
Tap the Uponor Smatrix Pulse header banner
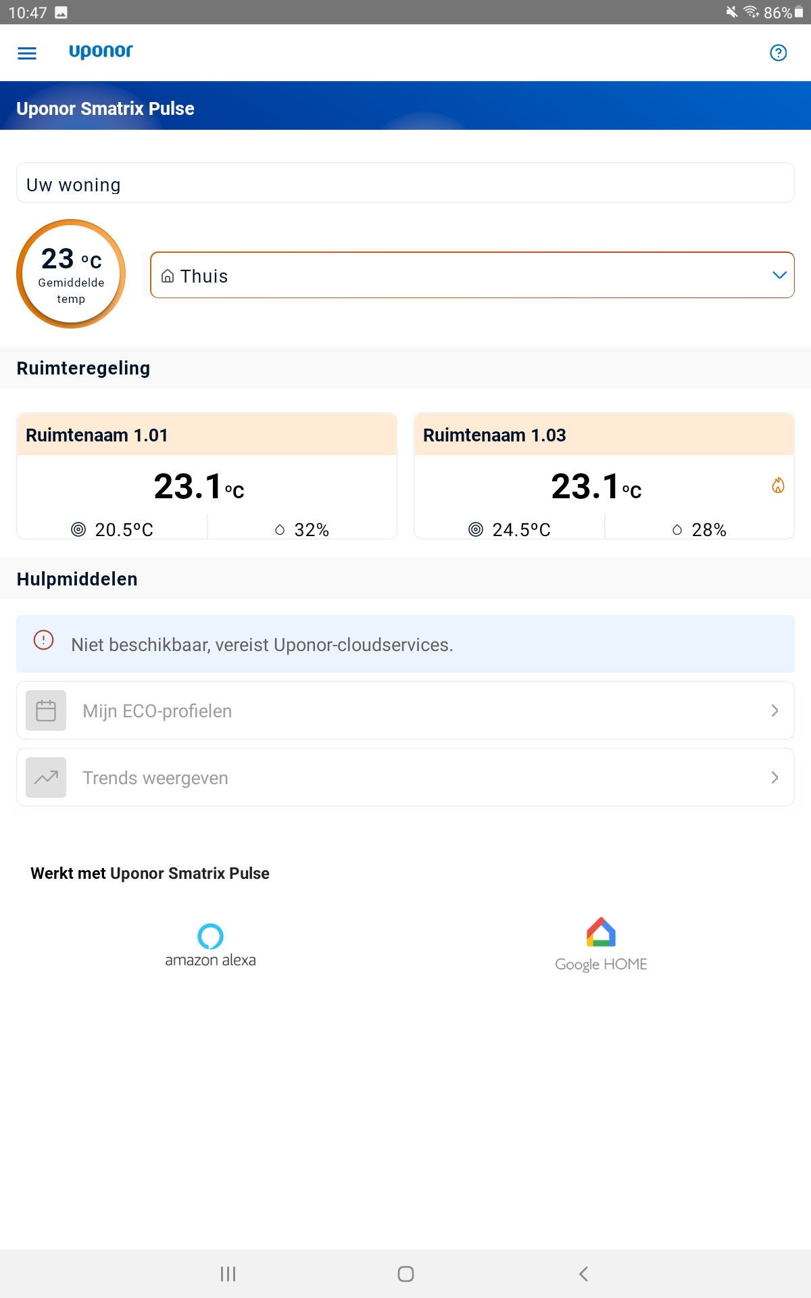click(x=405, y=105)
